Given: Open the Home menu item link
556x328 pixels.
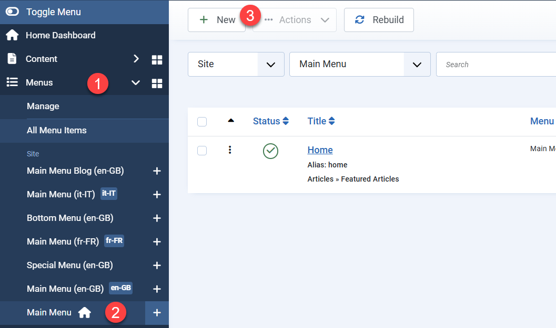Looking at the screenshot, I should tap(320, 150).
